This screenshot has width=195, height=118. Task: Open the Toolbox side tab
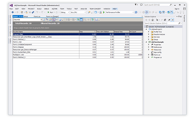coord(10,41)
